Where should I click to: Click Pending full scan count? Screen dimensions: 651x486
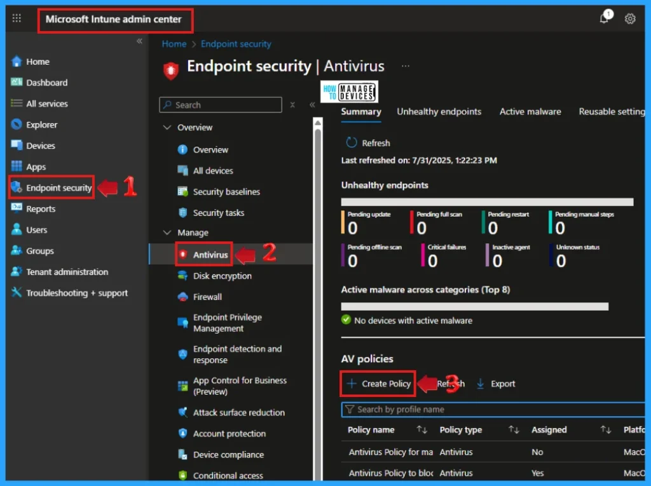point(421,228)
